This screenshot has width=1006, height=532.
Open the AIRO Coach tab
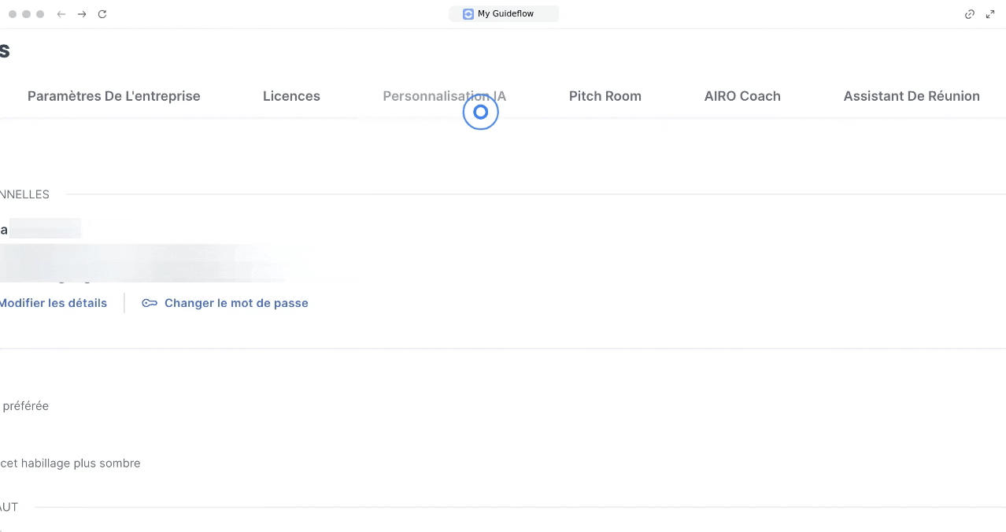pos(742,96)
